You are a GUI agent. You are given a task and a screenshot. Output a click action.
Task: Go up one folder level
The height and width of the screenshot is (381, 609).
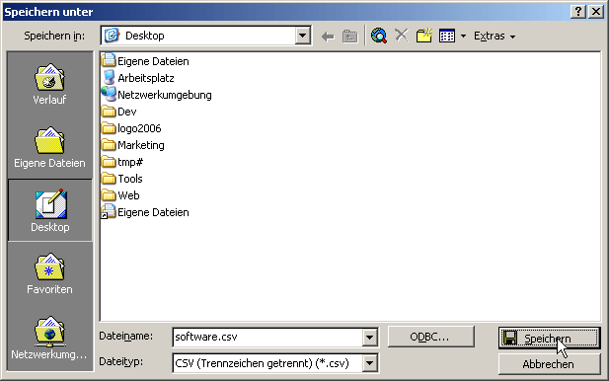point(350,37)
